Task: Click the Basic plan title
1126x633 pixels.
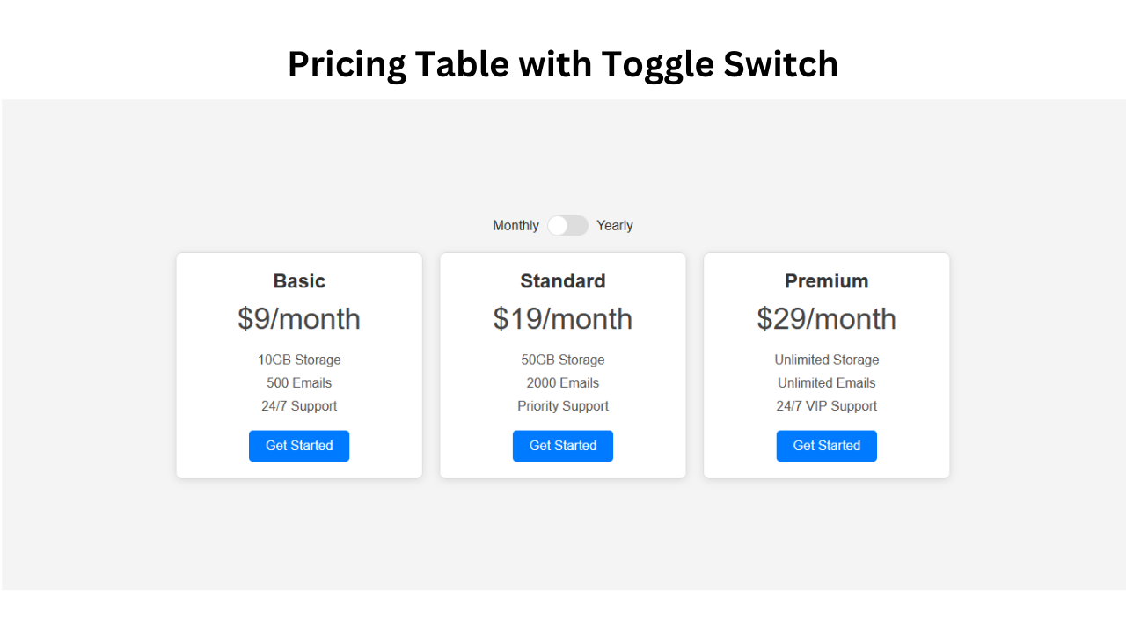Action: (299, 280)
